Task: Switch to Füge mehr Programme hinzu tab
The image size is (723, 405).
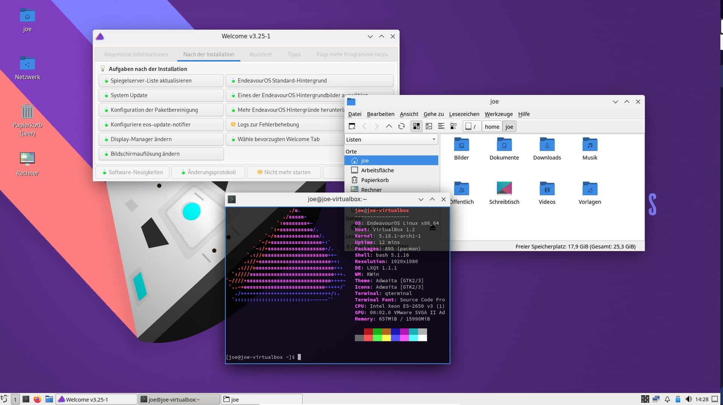Action: pyautogui.click(x=352, y=54)
